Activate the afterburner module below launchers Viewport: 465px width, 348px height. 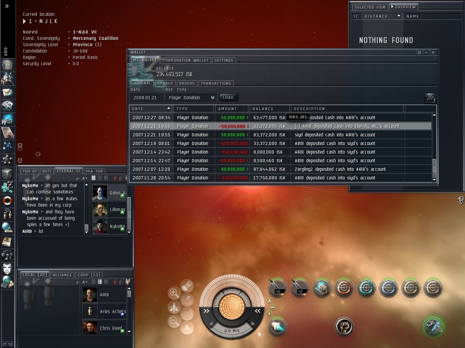(x=277, y=326)
